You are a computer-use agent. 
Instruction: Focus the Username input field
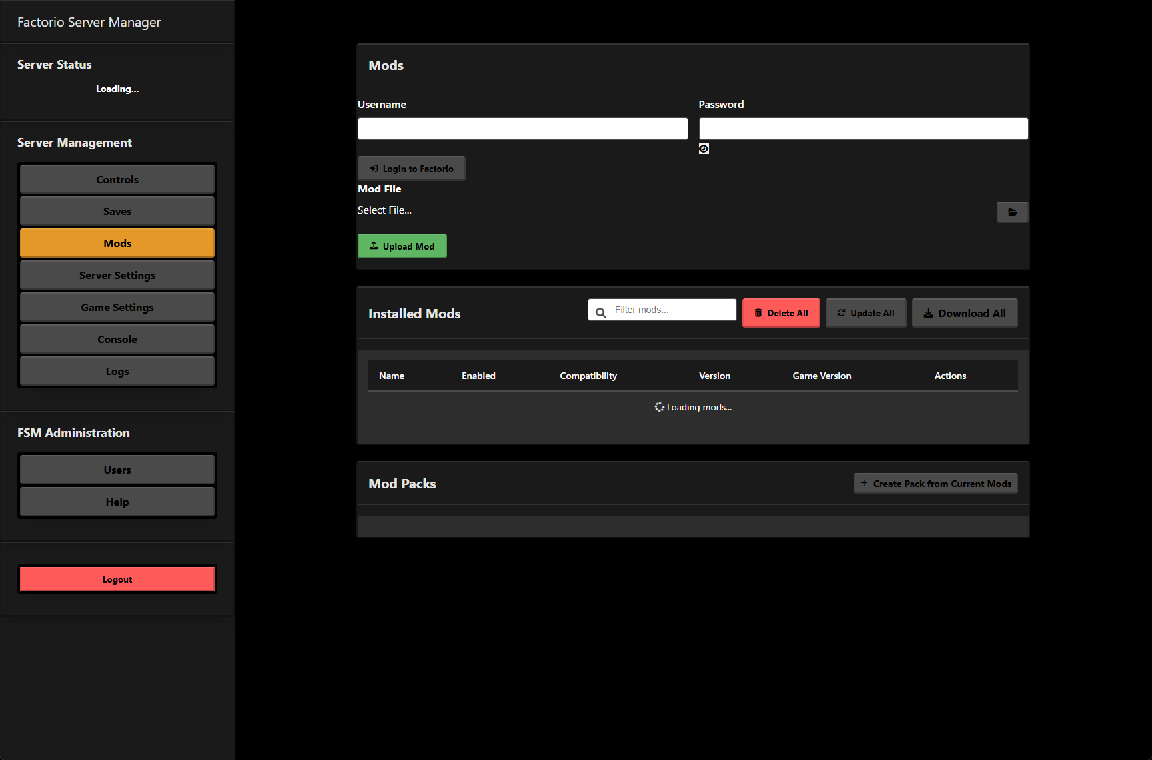[523, 129]
